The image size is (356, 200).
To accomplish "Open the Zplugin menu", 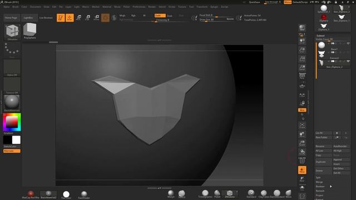I will pyautogui.click(x=214, y=7).
